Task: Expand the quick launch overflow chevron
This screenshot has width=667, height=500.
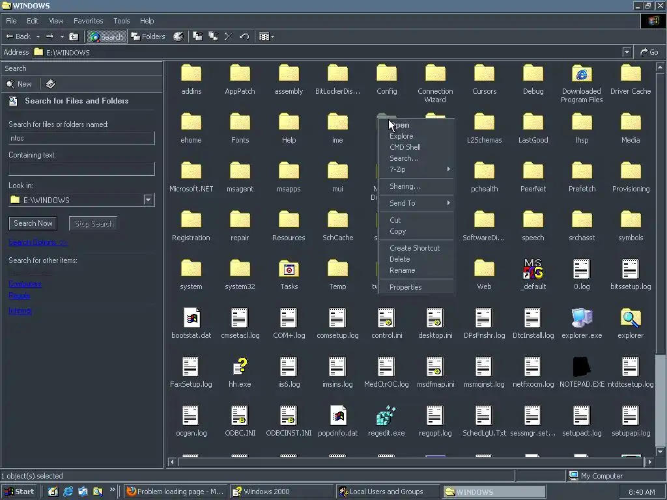Action: [x=112, y=490]
